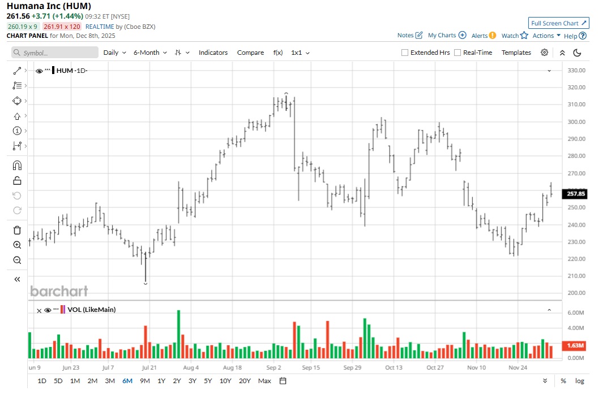
Task: Expand the VOL pane chevron
Action: click(549, 310)
